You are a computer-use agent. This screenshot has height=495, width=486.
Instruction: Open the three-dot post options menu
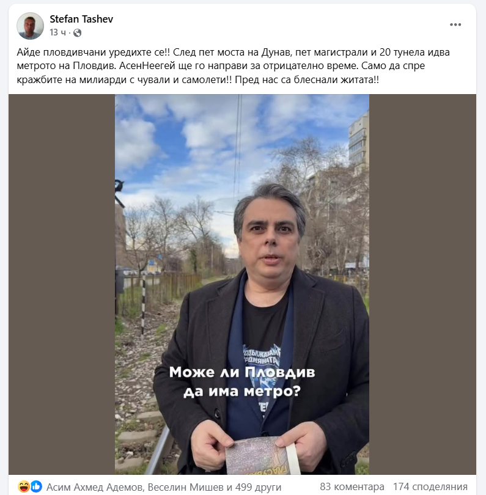pyautogui.click(x=455, y=24)
